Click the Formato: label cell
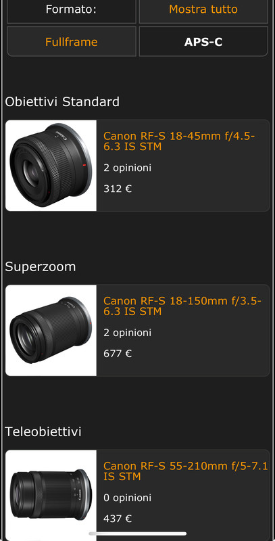 pos(72,9)
